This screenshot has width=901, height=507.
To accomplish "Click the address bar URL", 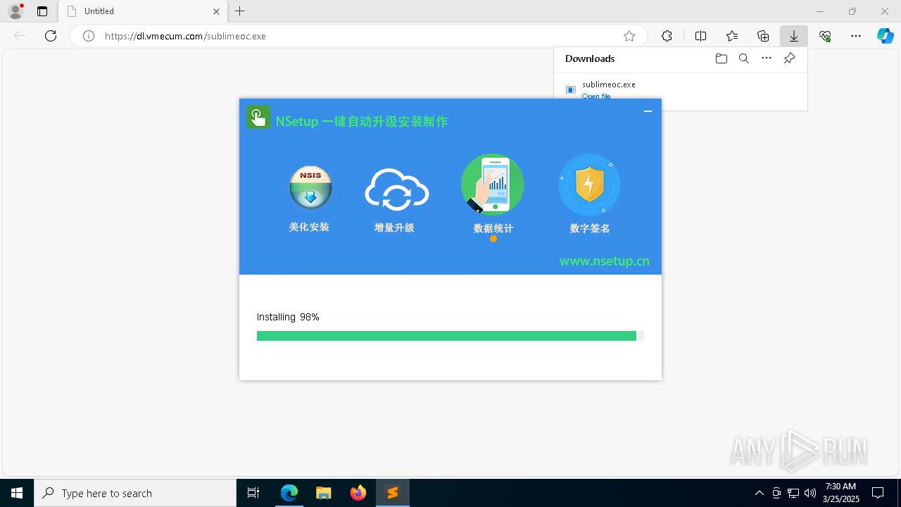I will (185, 36).
